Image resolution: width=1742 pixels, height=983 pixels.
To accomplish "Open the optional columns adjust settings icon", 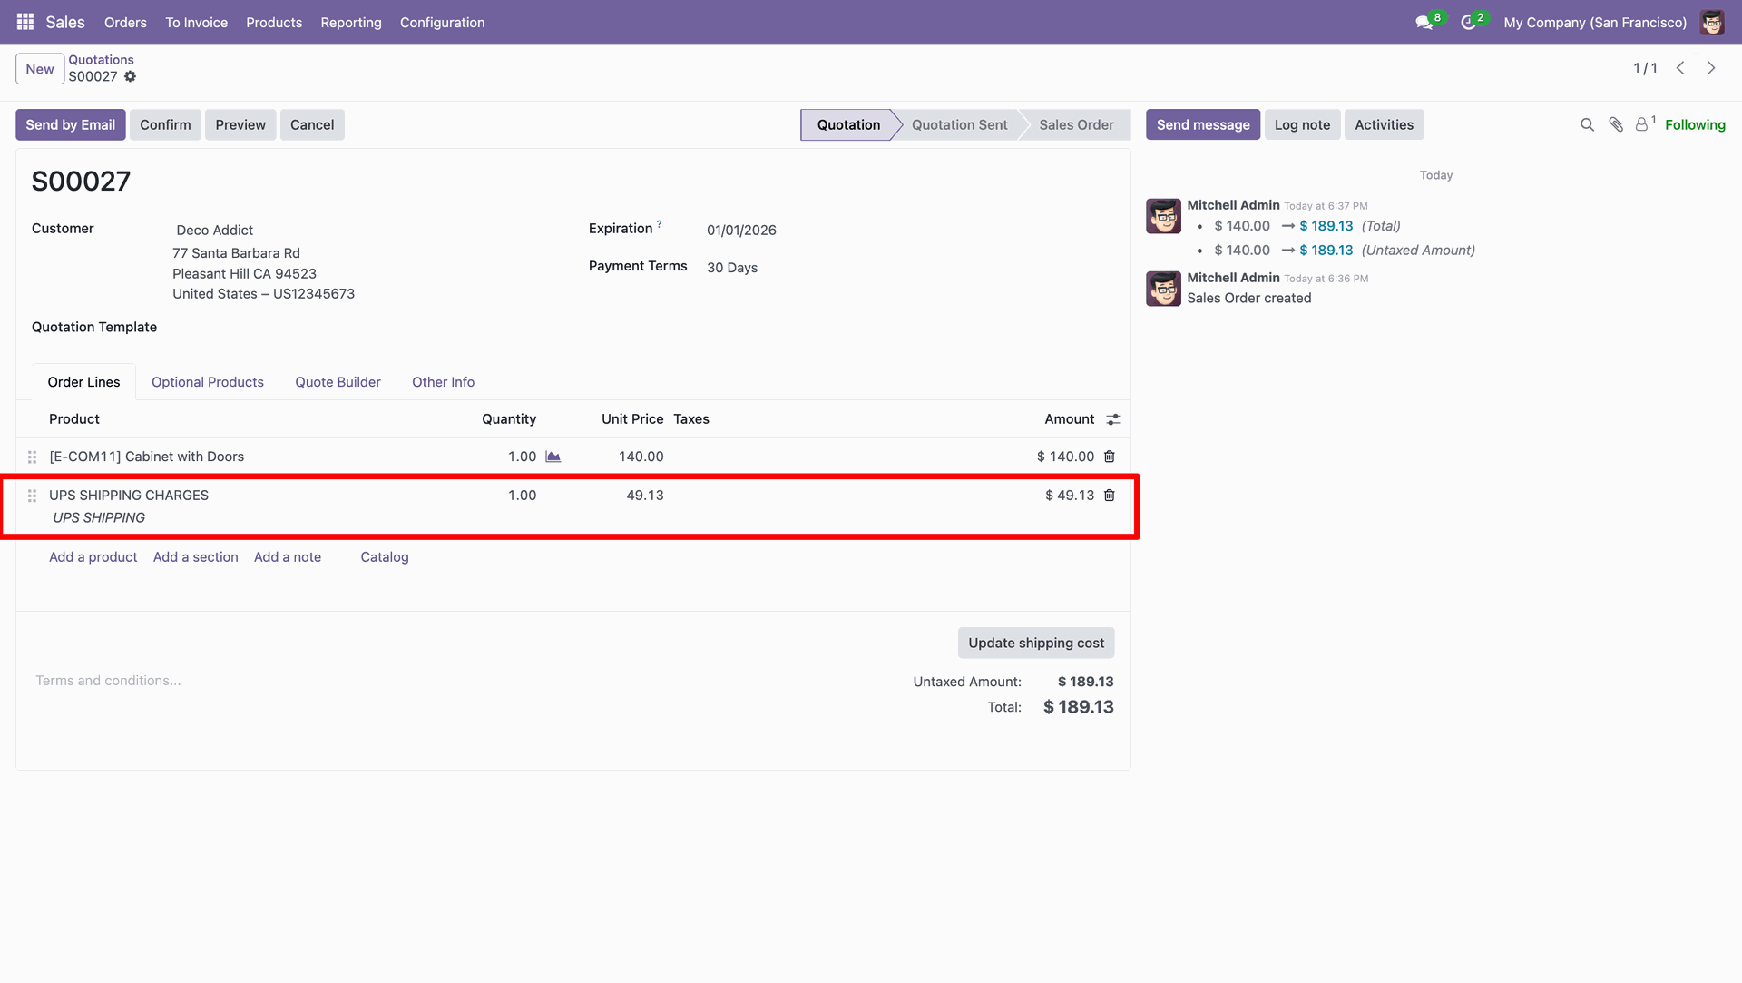I will click(x=1113, y=419).
